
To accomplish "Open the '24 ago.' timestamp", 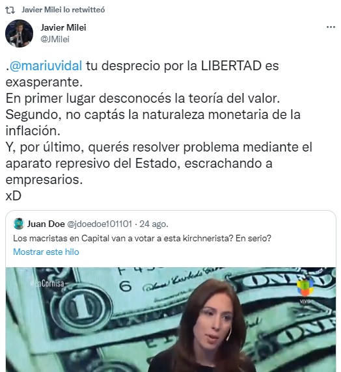I will [154, 224].
